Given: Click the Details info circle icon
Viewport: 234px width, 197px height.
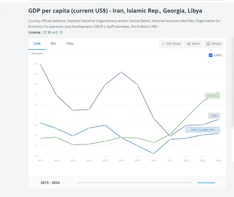Looking at the screenshot, I should (x=208, y=44).
